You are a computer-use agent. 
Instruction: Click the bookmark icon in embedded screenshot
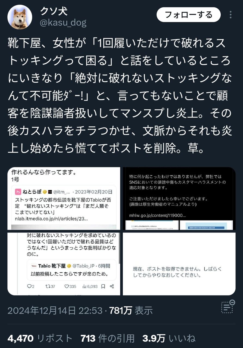tap(103, 286)
